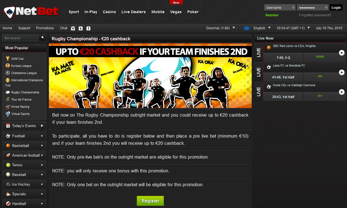347x208 pixels.
Task: Click the '20:43, 1st Half' match time
Action: point(283,97)
